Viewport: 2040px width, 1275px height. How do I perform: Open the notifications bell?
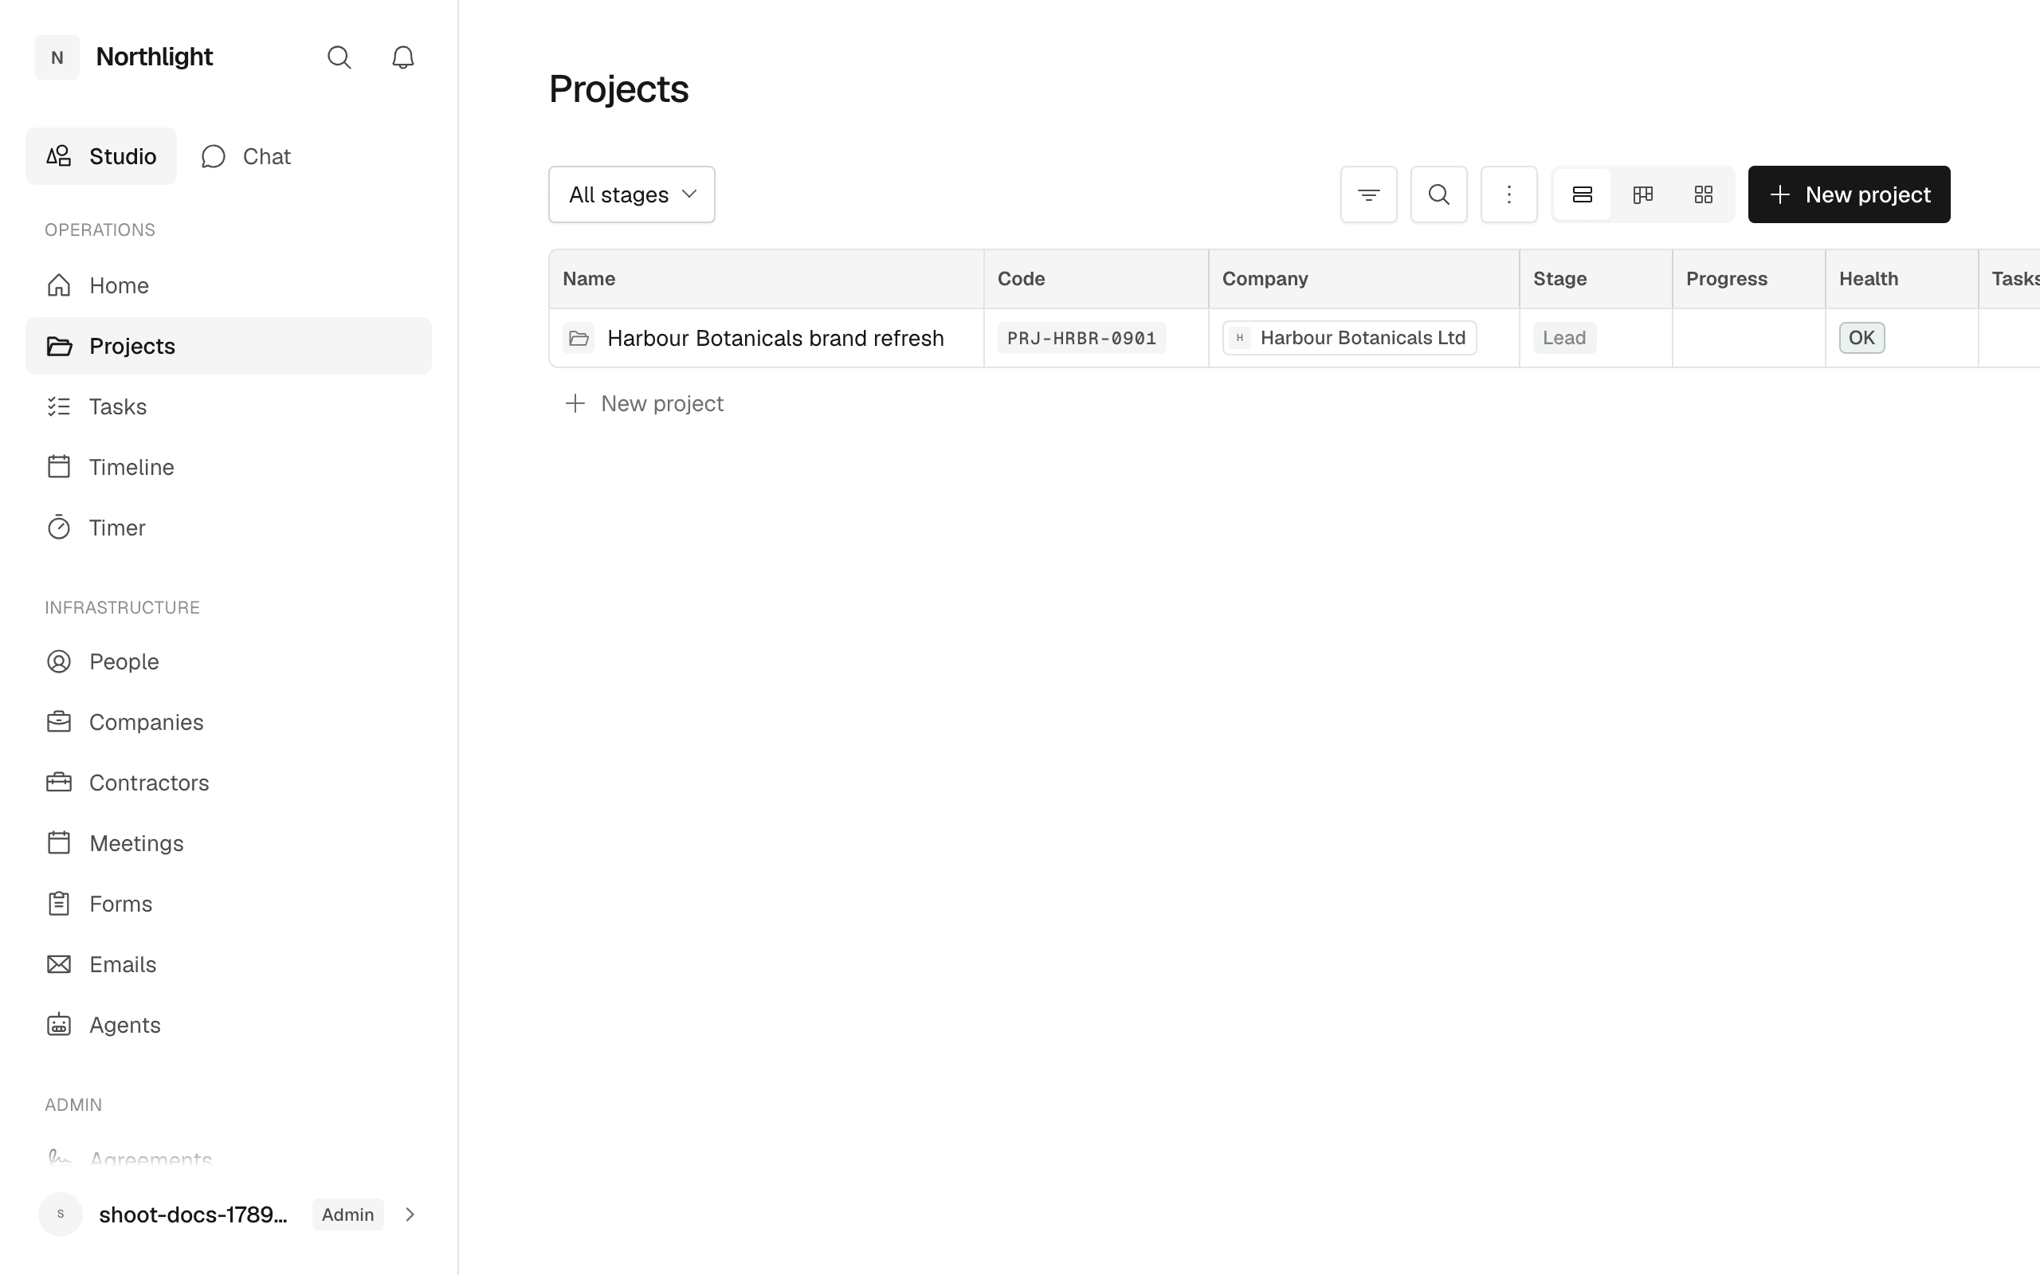403,57
